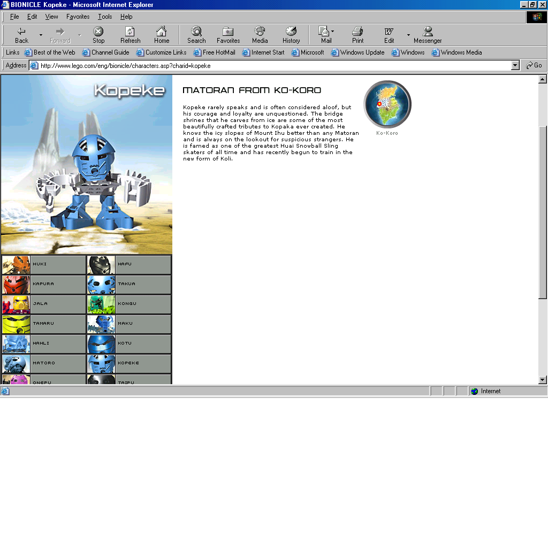Viewport: 548px width, 535px height.
Task: Select Hafu character mask thumbnail
Action: coord(101,265)
